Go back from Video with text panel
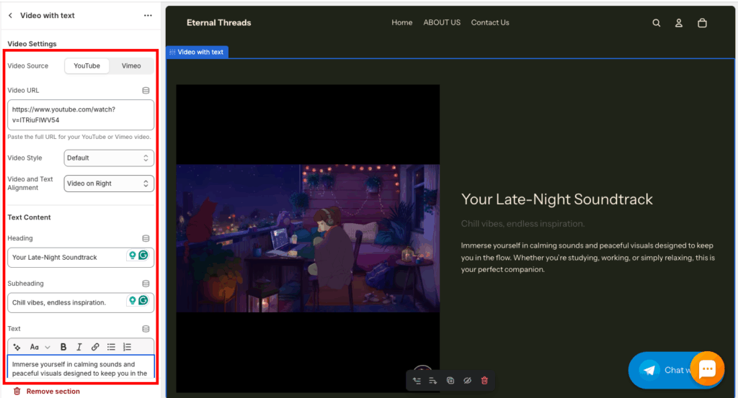This screenshot has height=398, width=738. pyautogui.click(x=10, y=16)
